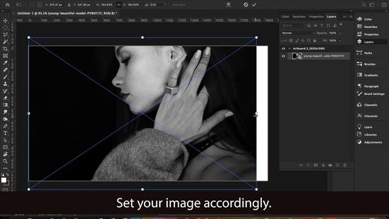Select the History Brush tool
This screenshot has width=389, height=219.
tap(5, 91)
